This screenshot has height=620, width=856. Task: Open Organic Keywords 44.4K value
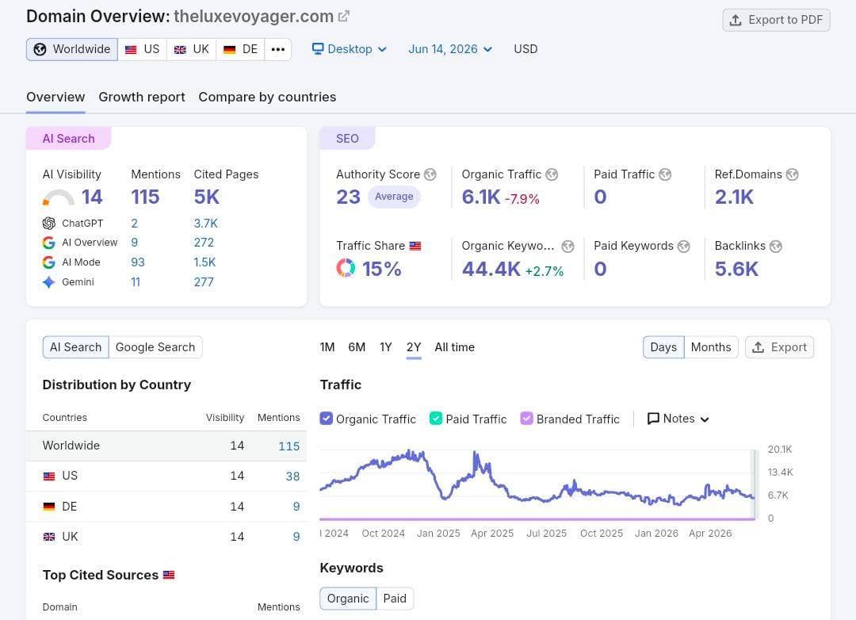[x=491, y=269]
